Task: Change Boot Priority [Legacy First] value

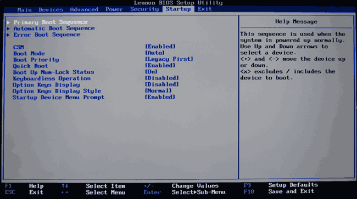Action: click(x=169, y=59)
